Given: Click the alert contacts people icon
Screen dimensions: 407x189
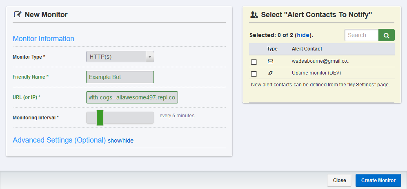Looking at the screenshot, I should pos(254,15).
